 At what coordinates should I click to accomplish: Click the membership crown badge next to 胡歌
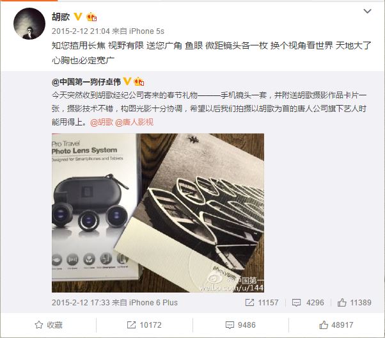[x=91, y=17]
